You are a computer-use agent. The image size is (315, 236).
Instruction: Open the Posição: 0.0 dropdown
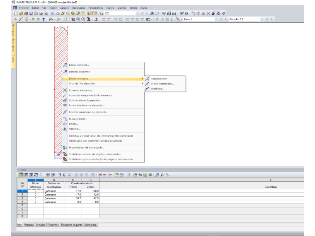click(262, 19)
